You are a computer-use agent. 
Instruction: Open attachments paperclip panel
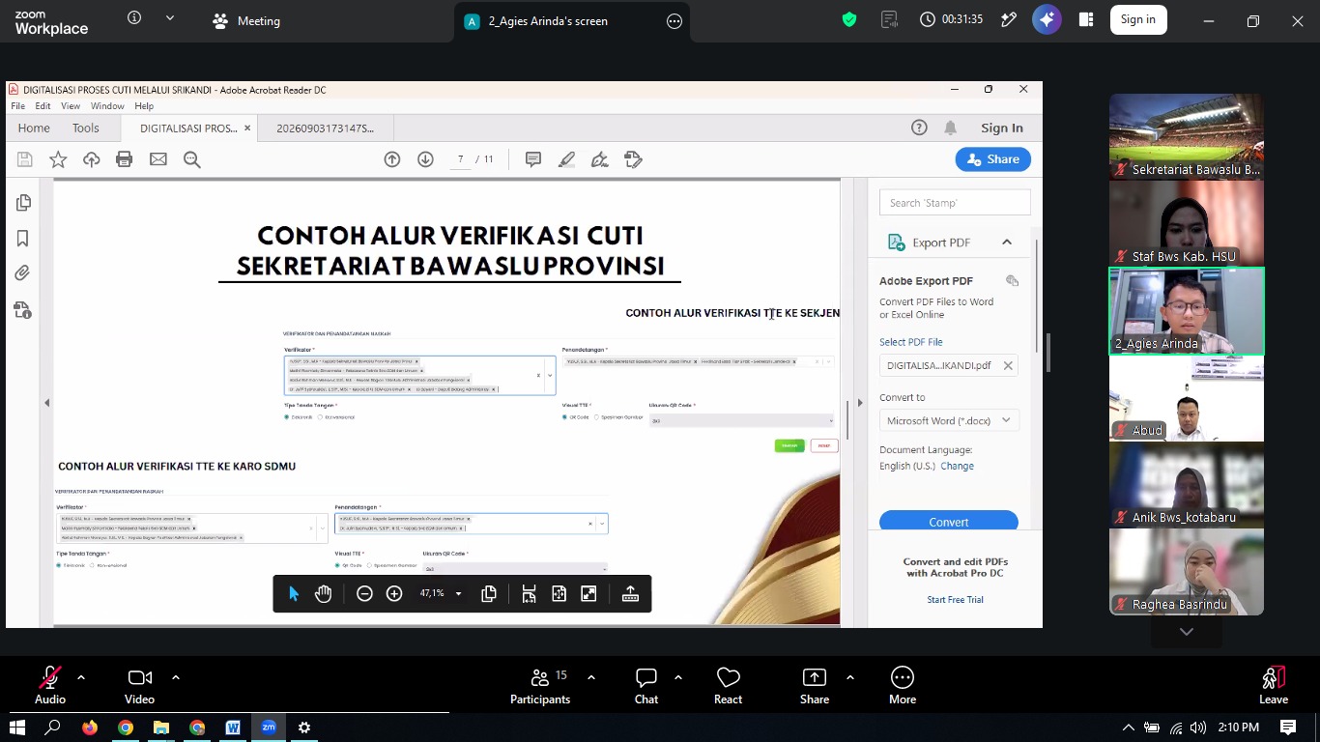tap(23, 273)
